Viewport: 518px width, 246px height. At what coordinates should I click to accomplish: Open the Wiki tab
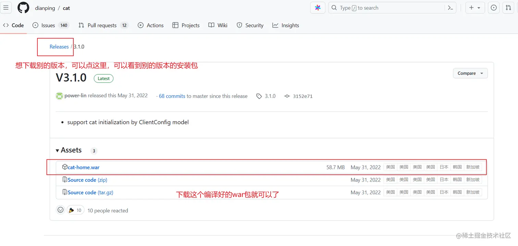point(218,25)
